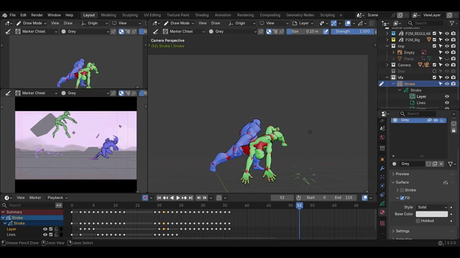Toggle visibility of Layer in the outliner
460x258 pixels.
(447, 96)
